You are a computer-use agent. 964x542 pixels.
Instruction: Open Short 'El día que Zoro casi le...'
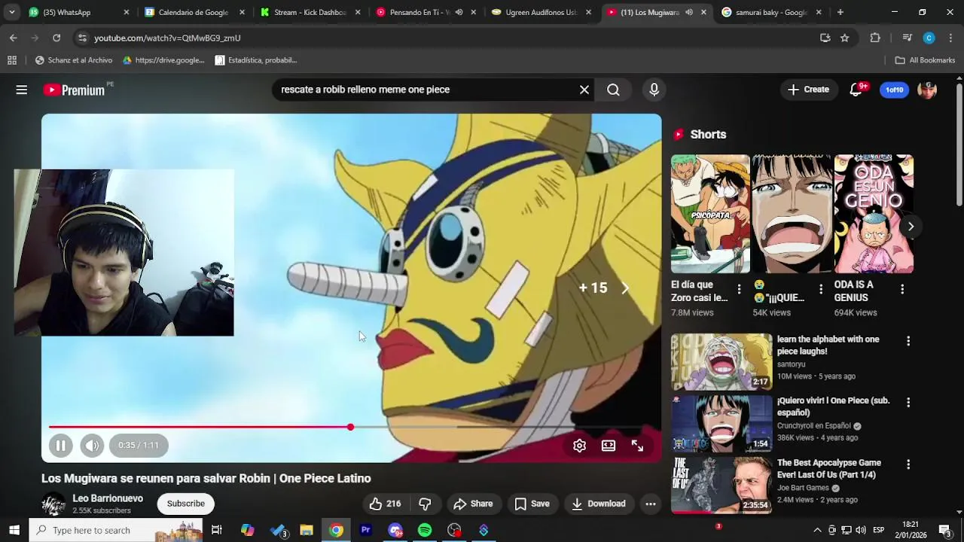[x=710, y=214]
